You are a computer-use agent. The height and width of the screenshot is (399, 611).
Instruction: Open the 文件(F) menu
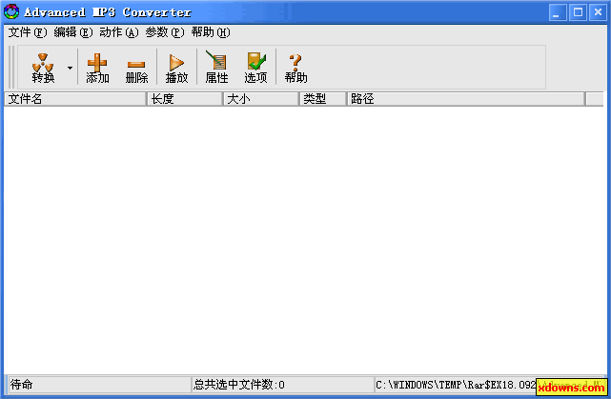tap(28, 32)
